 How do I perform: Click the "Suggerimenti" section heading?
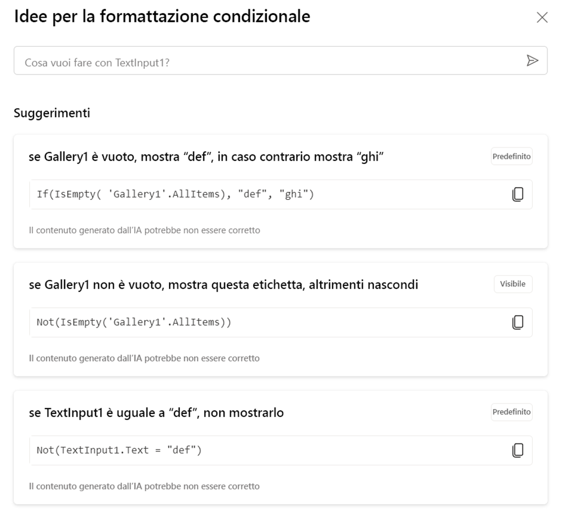(x=52, y=113)
